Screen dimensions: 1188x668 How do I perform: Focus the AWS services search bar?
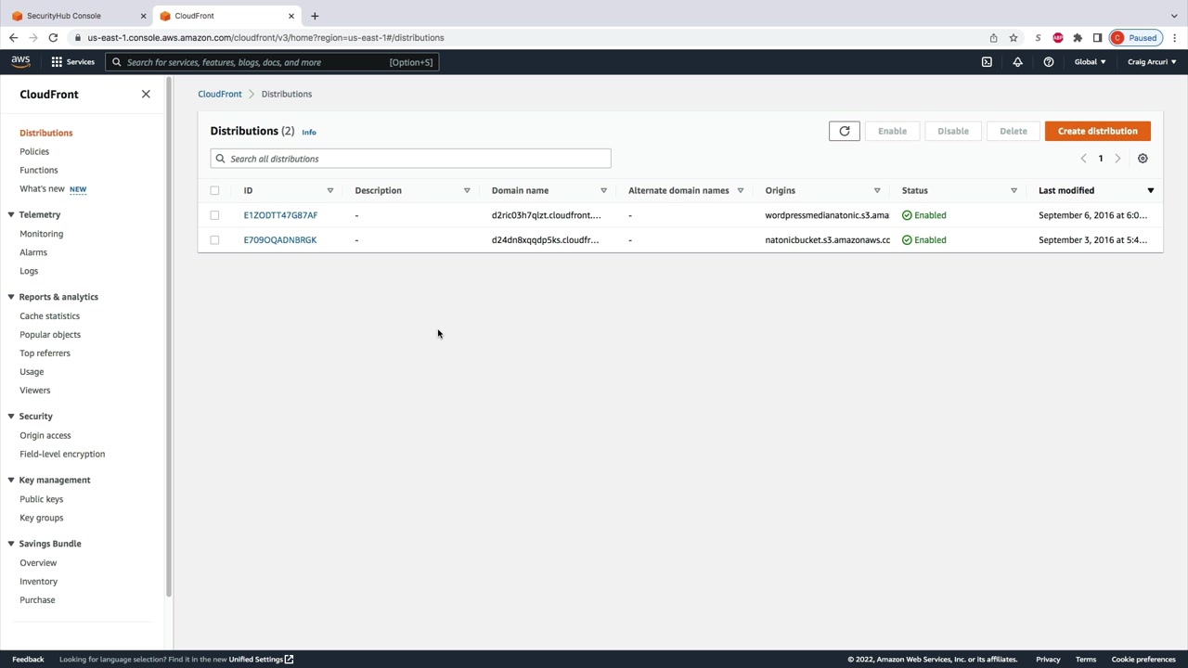tap(272, 62)
